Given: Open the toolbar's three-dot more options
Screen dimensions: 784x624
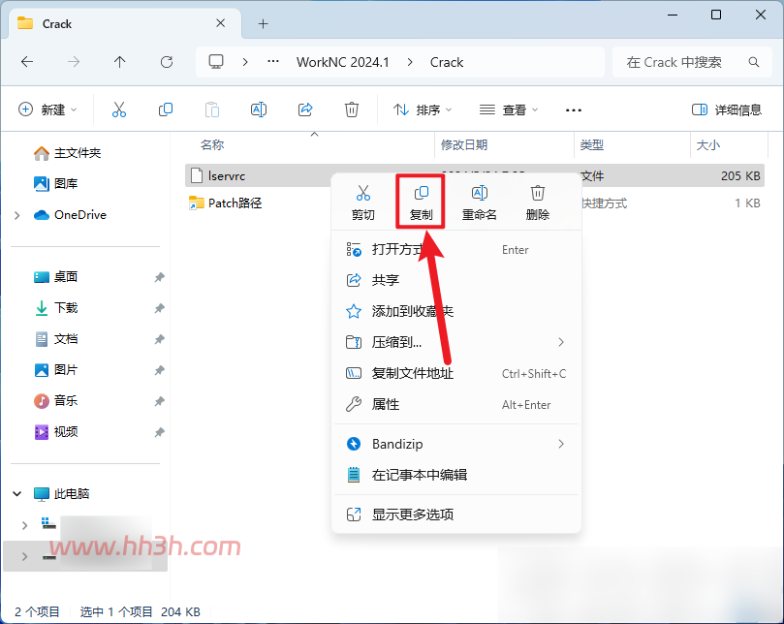Looking at the screenshot, I should click(x=574, y=110).
